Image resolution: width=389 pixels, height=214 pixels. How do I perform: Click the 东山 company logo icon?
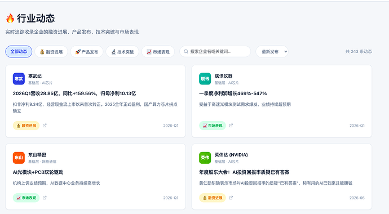(x=19, y=158)
